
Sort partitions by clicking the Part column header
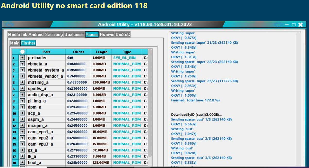[x=46, y=52]
